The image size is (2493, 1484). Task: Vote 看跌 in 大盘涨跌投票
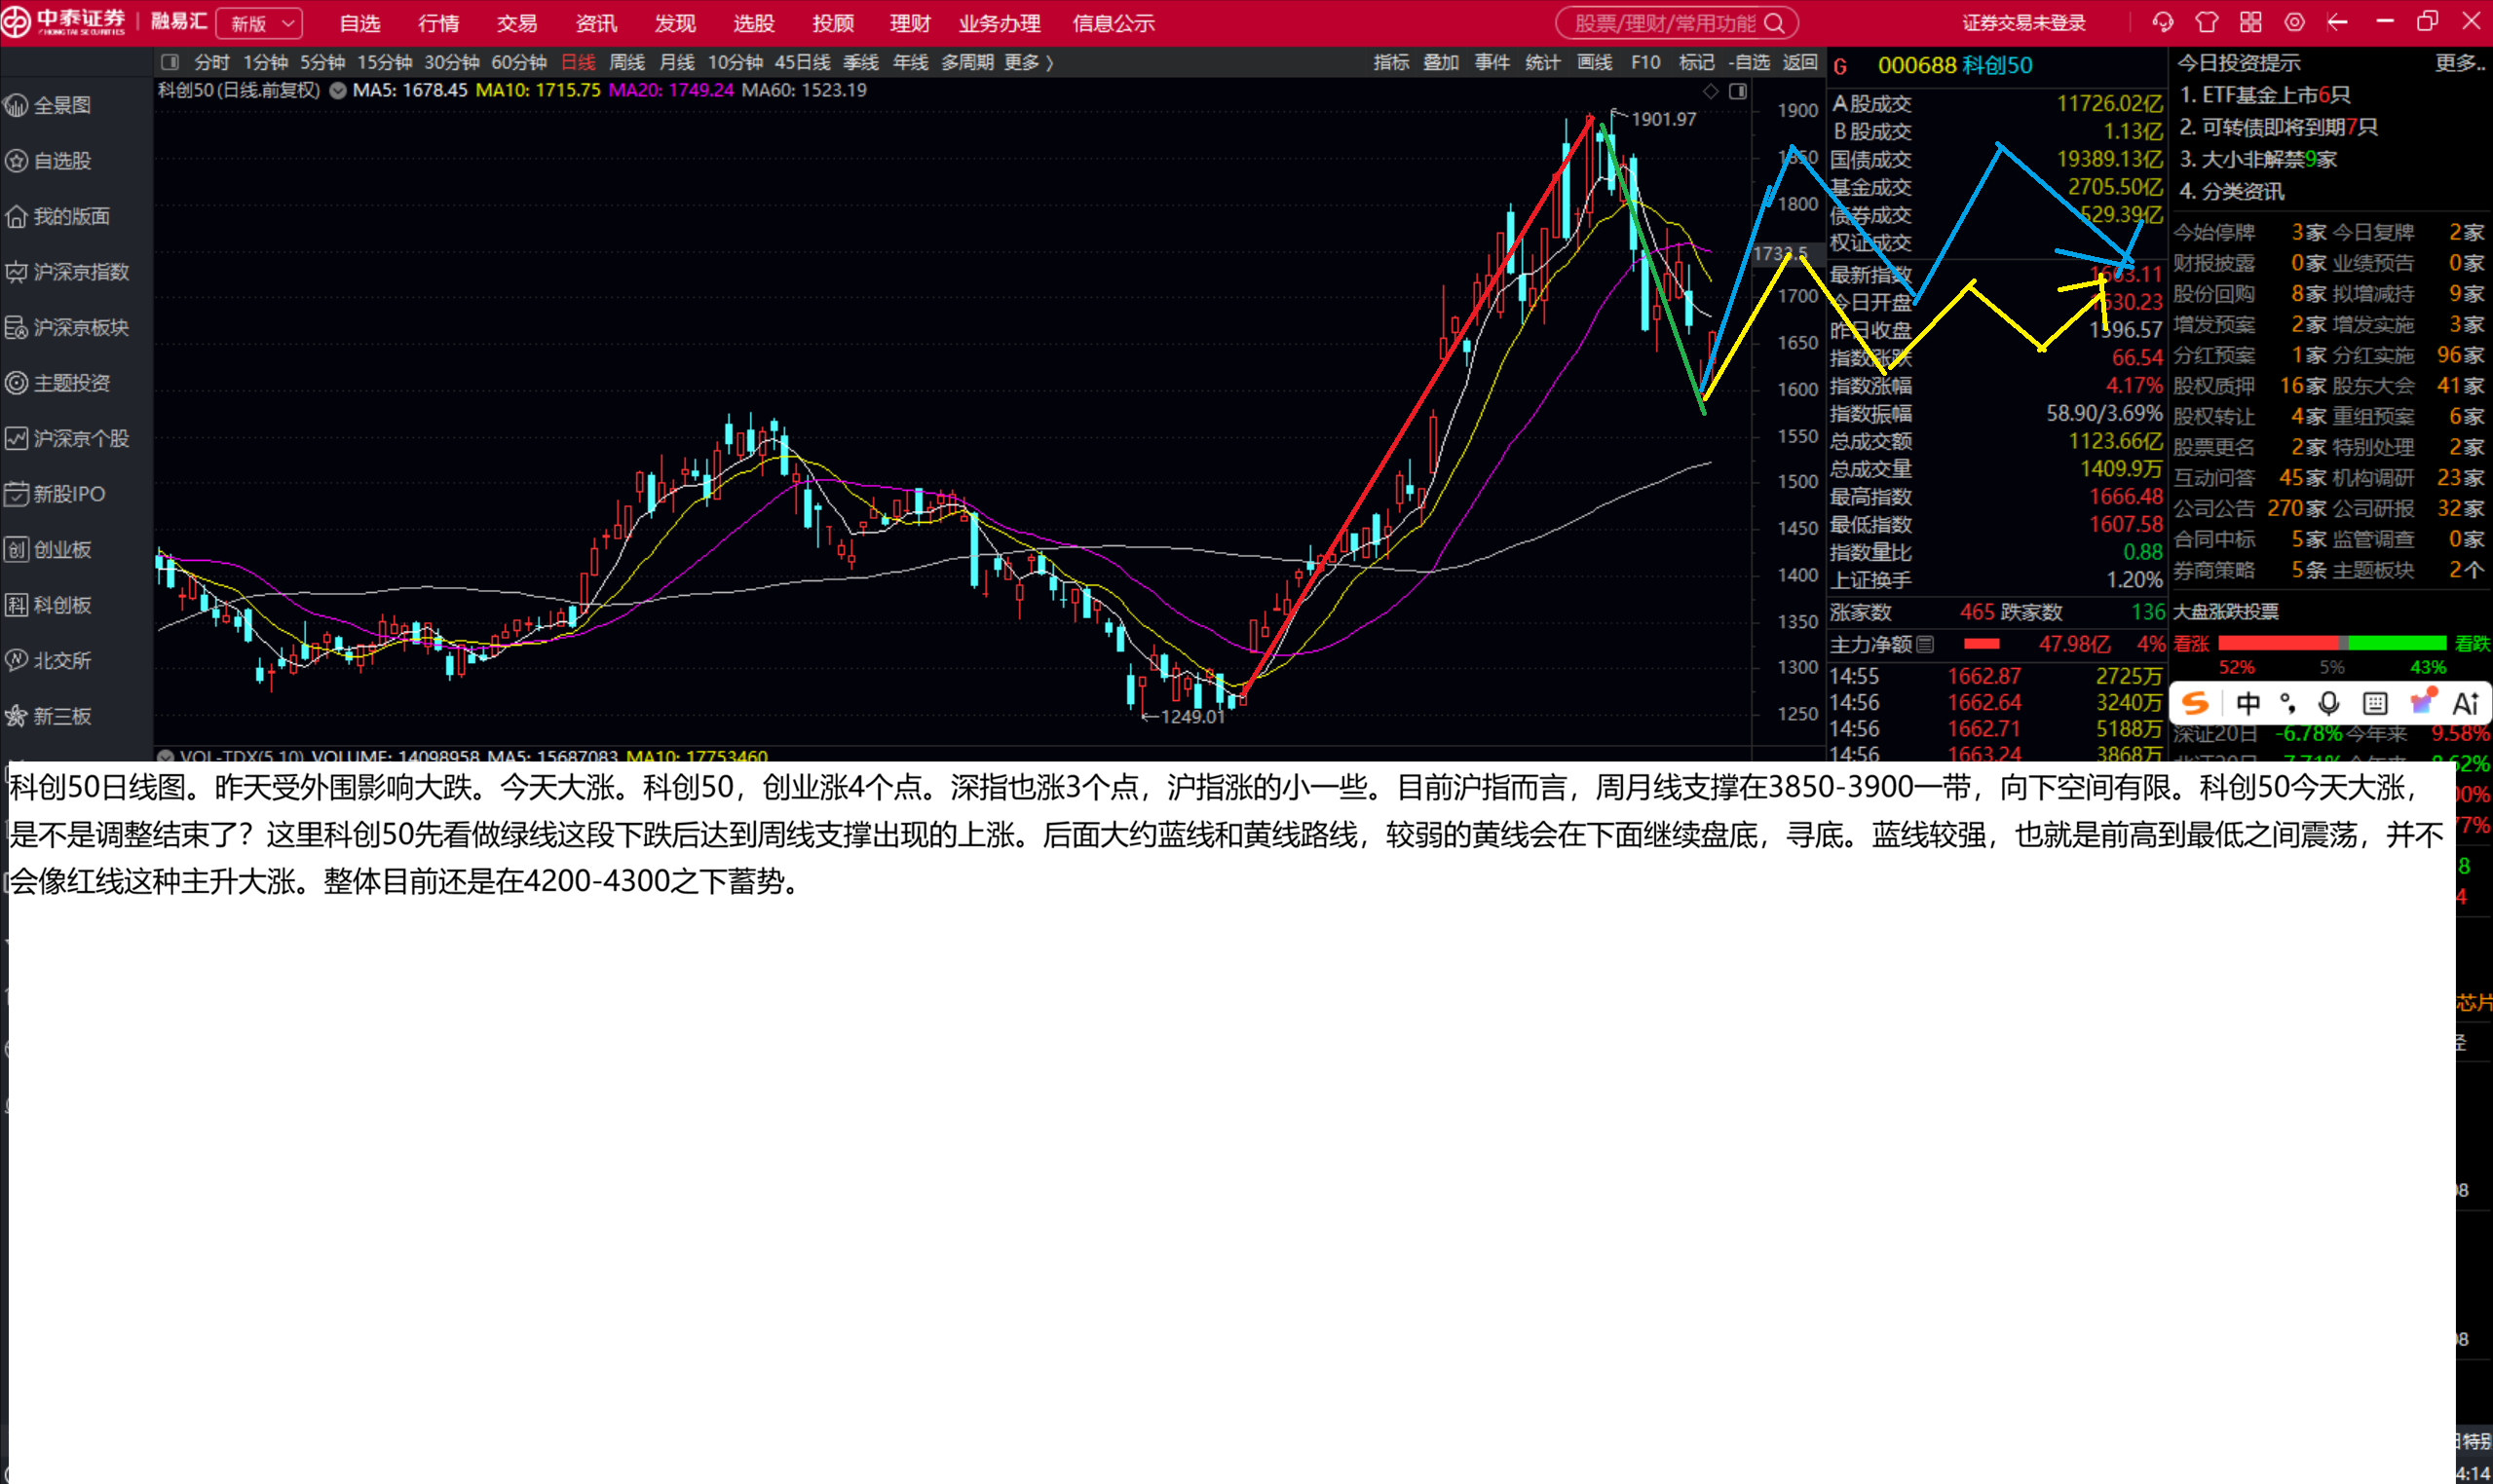click(2472, 644)
